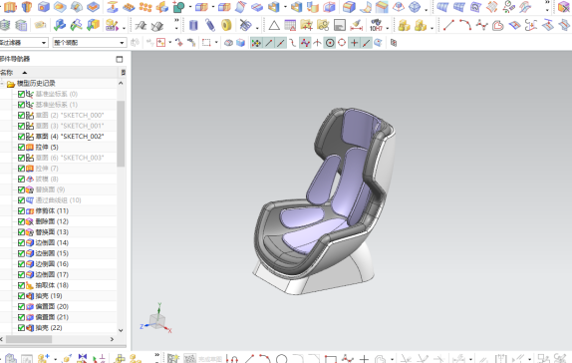The height and width of the screenshot is (363, 572).
Task: Click the triangle symbol toolbar icon
Action: tap(274, 25)
